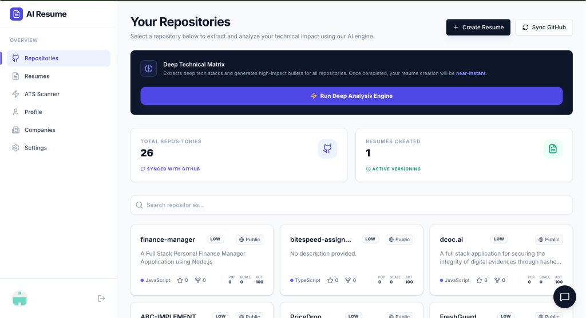Click the Public badge on dcoc.ai
The height and width of the screenshot is (318, 586).
tap(549, 240)
